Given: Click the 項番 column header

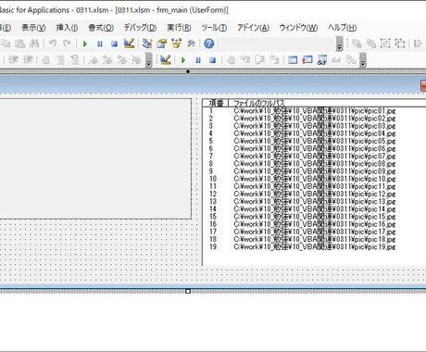Looking at the screenshot, I should [216, 103].
